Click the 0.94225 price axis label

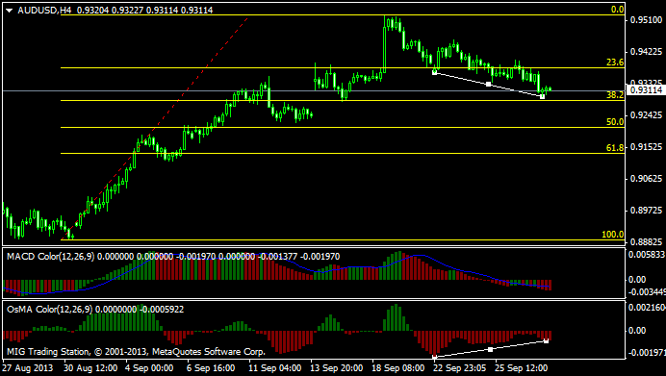coord(647,52)
